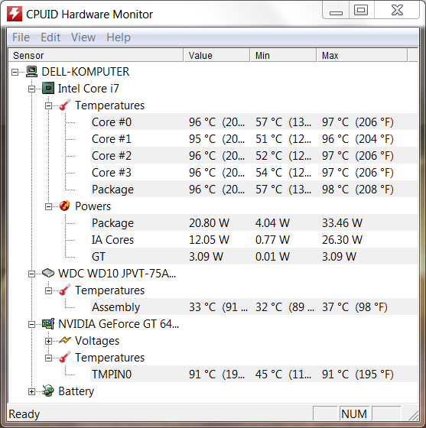
Task: Click the CPUID red lightning title bar icon
Action: point(15,14)
